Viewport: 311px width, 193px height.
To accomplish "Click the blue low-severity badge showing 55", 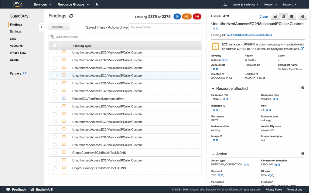I will click(x=177, y=16).
